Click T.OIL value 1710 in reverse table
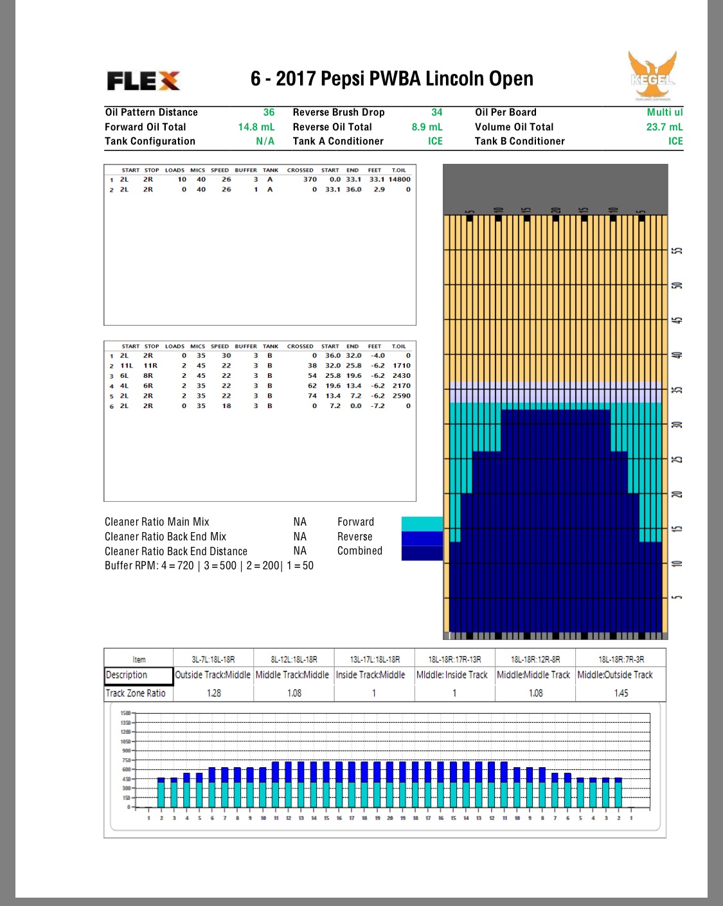 402,366
